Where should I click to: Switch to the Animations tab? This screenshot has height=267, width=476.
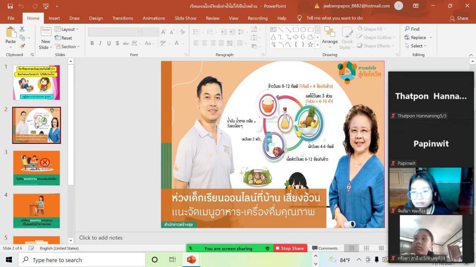[154, 18]
